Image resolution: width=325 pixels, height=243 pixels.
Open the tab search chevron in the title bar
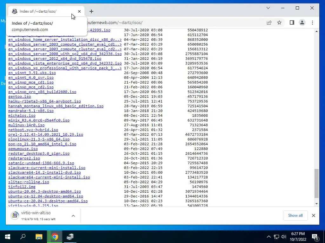(x=268, y=8)
